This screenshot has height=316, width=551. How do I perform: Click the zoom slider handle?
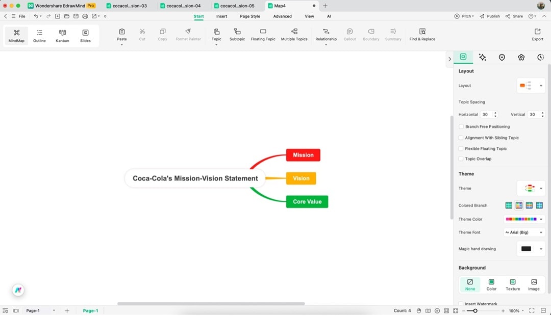pyautogui.click(x=475, y=311)
